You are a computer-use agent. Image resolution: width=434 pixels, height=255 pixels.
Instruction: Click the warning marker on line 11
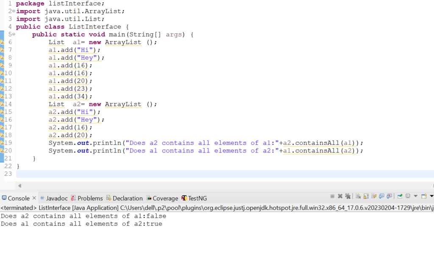[2, 81]
